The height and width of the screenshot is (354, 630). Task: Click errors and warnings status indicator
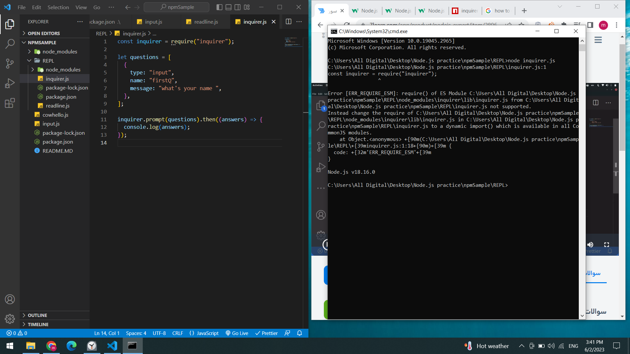pos(17,333)
